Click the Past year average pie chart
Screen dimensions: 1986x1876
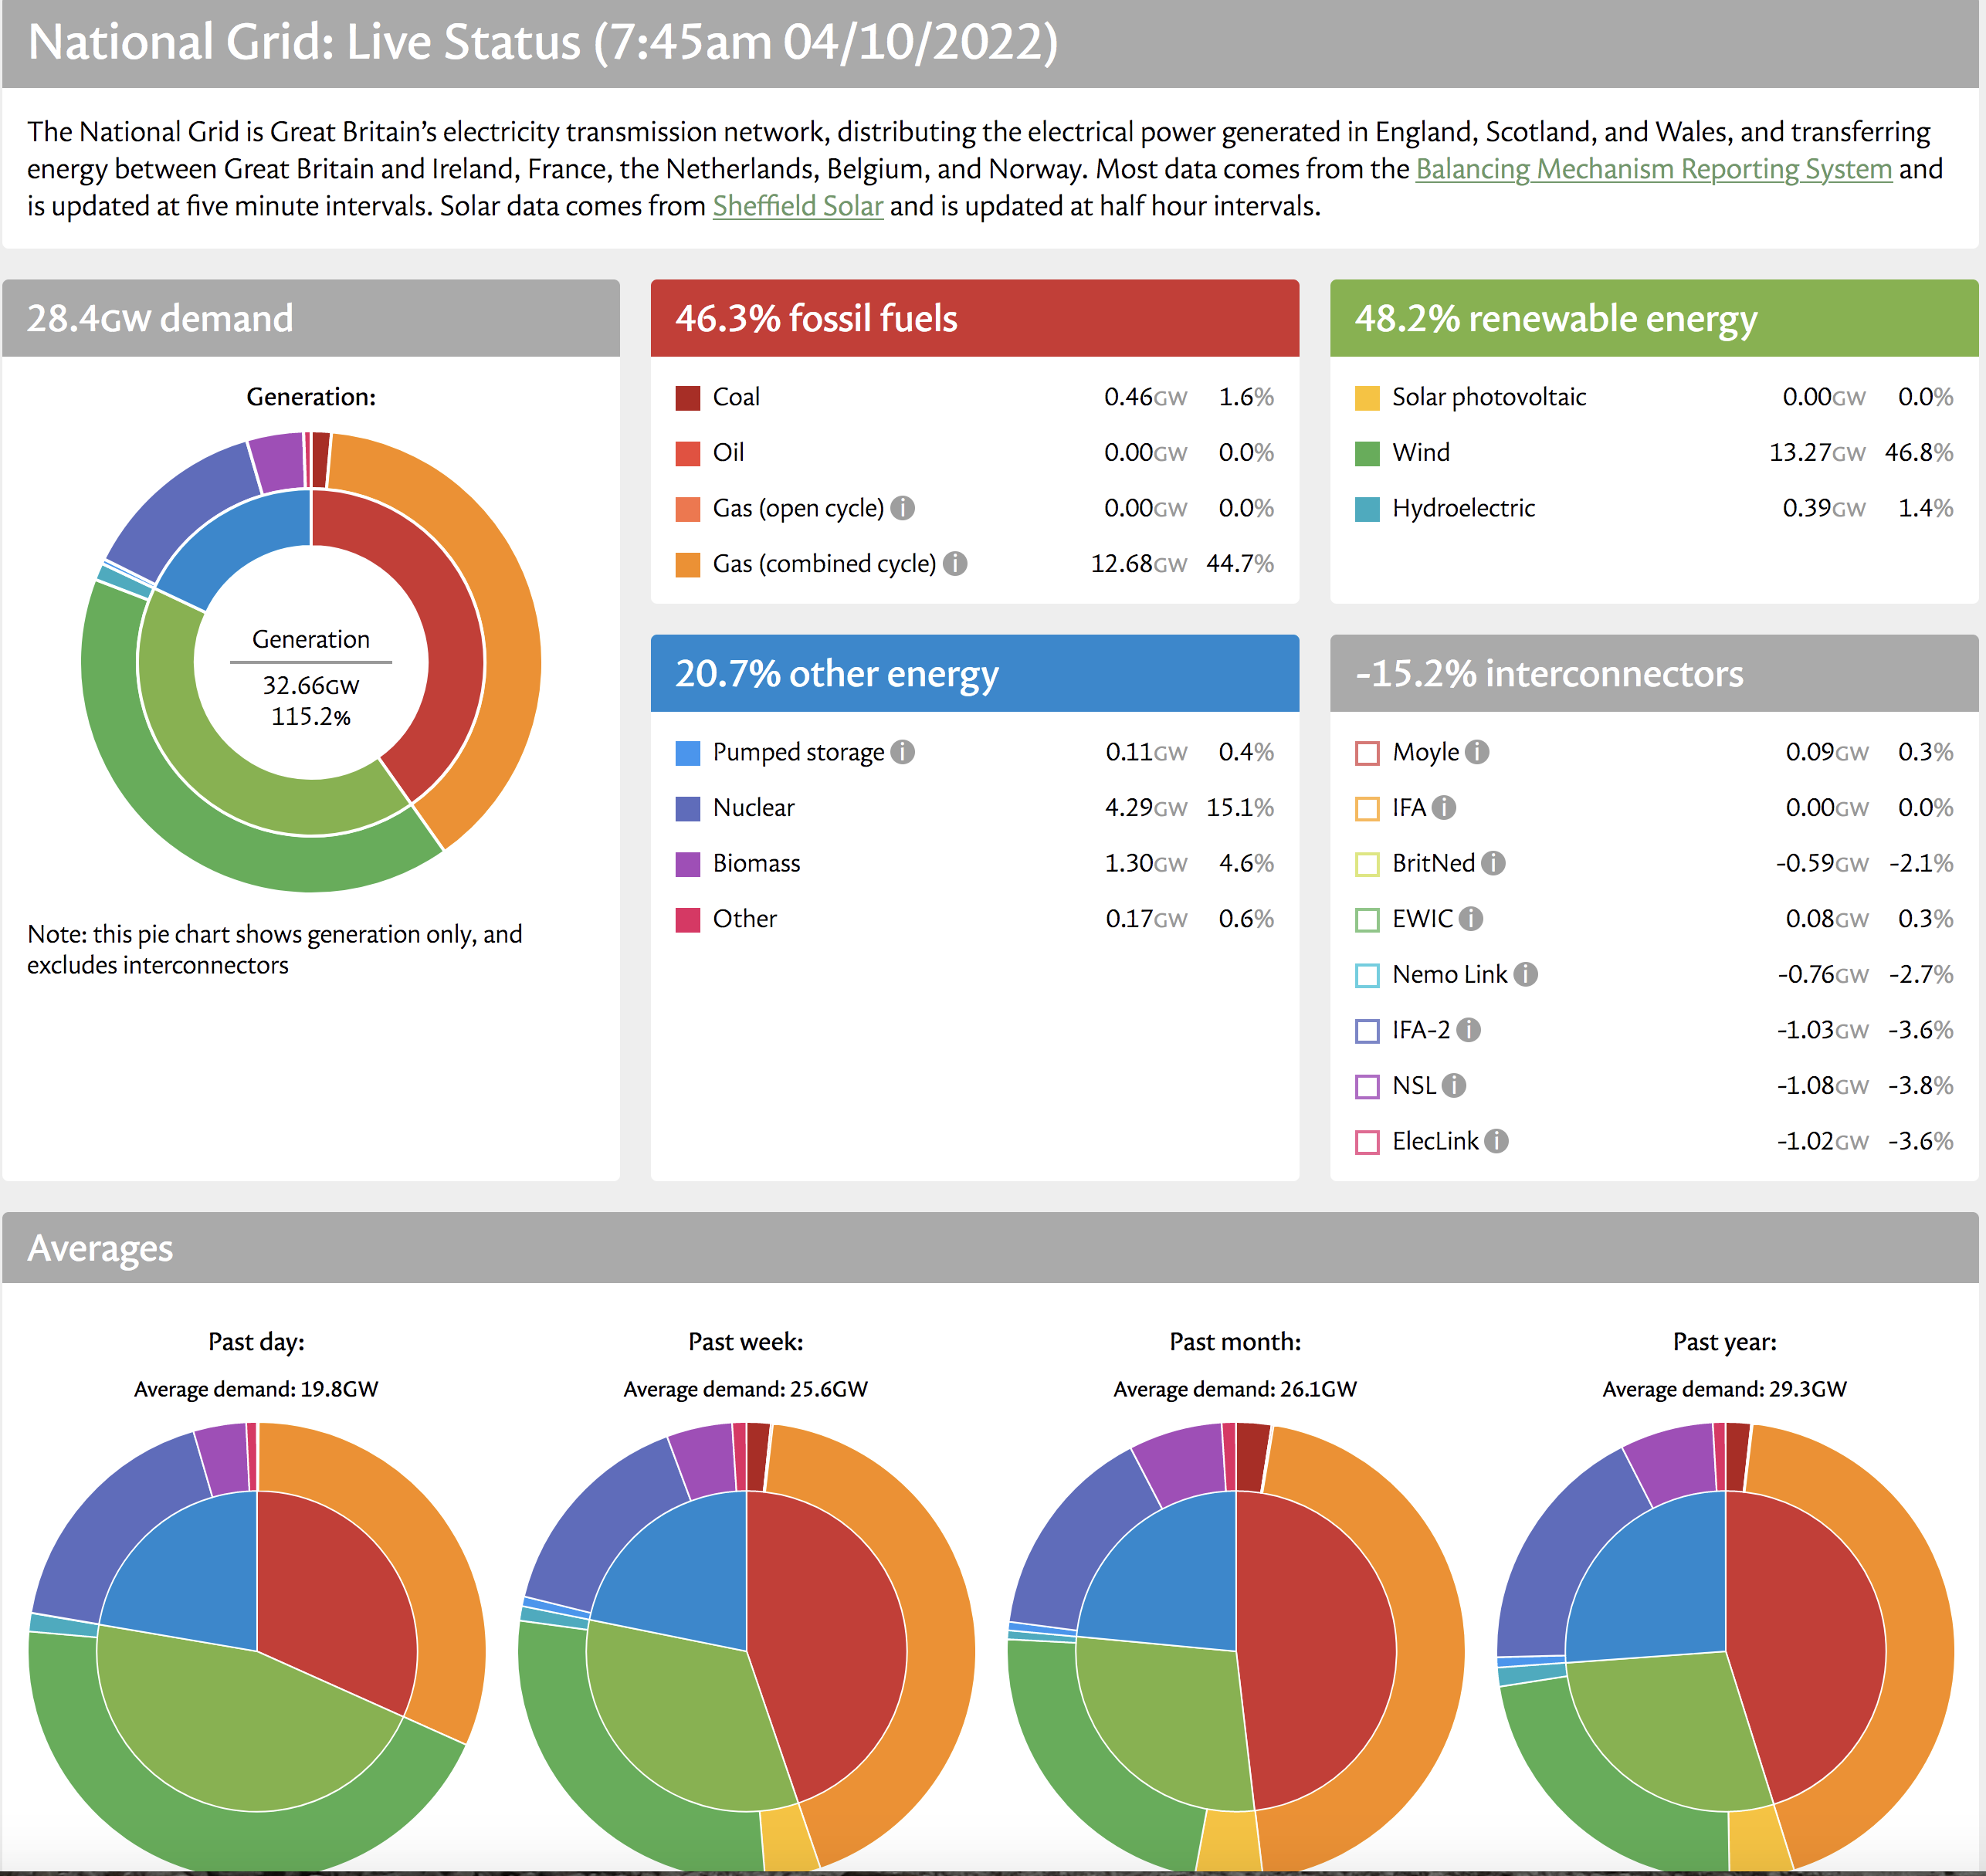tap(1725, 1650)
